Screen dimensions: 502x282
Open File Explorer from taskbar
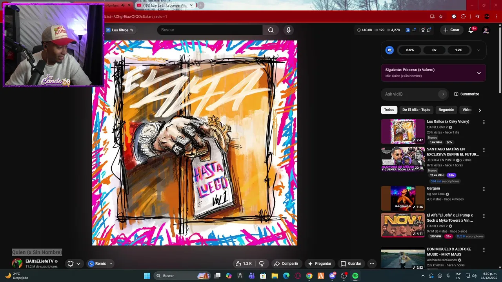pyautogui.click(x=275, y=276)
